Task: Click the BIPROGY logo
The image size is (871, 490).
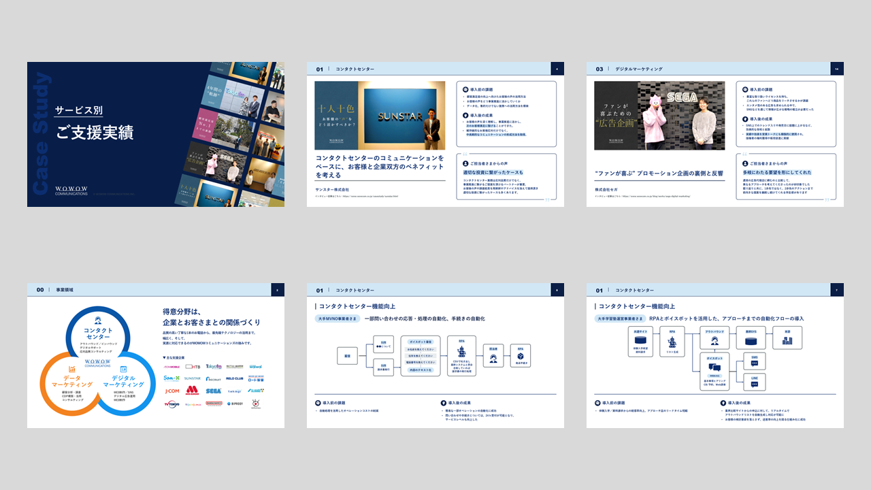Action: coord(235,404)
